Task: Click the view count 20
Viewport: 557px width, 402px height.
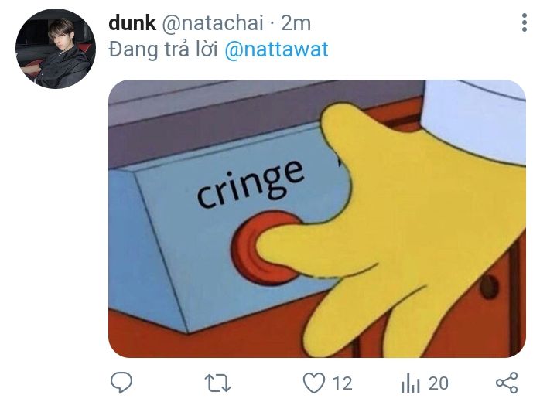Action: (x=438, y=383)
